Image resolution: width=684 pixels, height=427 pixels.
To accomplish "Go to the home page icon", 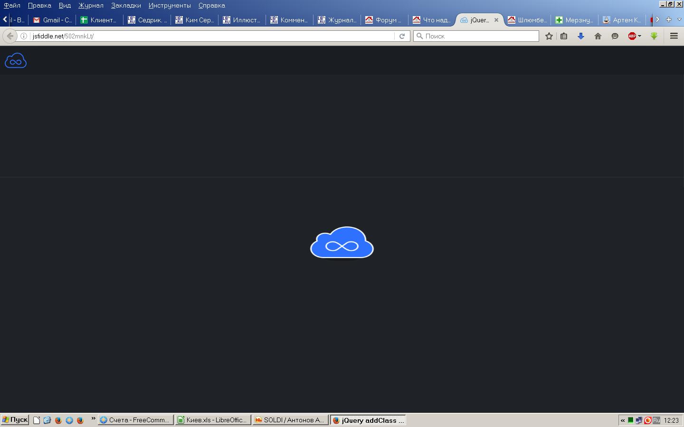I will click(x=598, y=36).
